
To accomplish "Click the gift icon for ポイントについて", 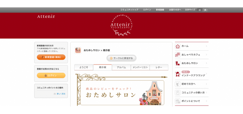I will (x=178, y=101).
